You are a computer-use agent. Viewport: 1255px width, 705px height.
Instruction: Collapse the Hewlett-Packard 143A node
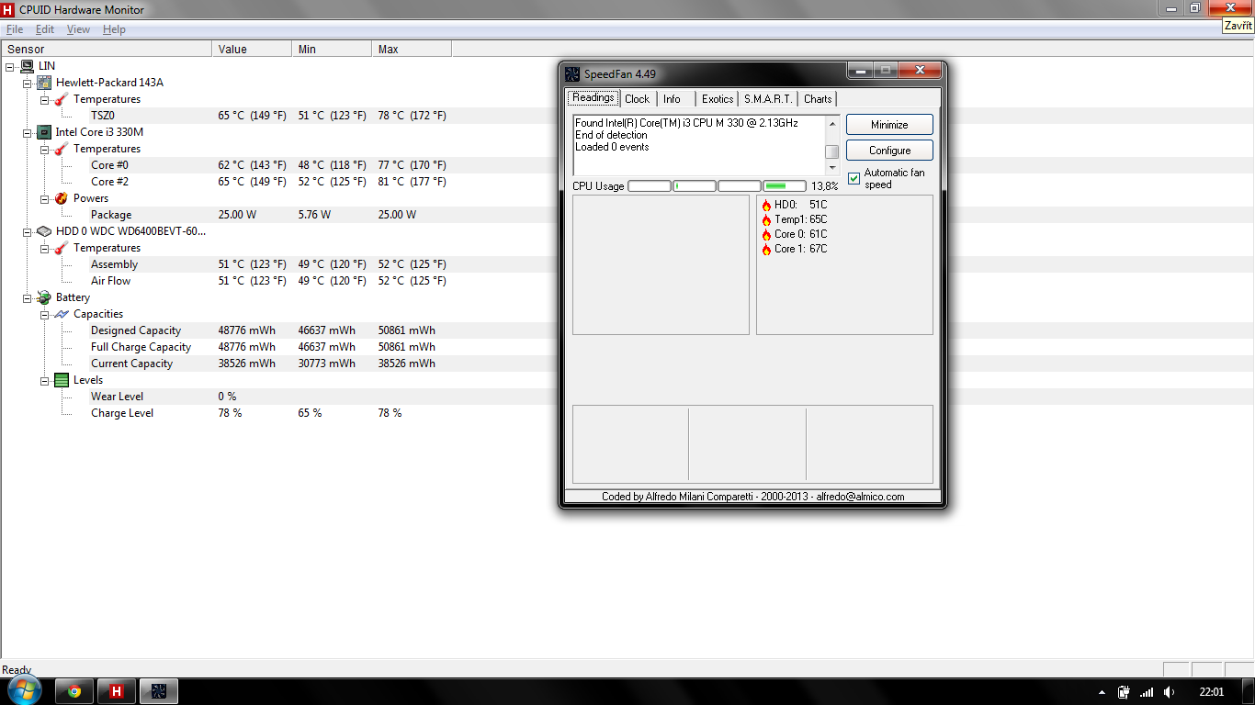point(28,83)
